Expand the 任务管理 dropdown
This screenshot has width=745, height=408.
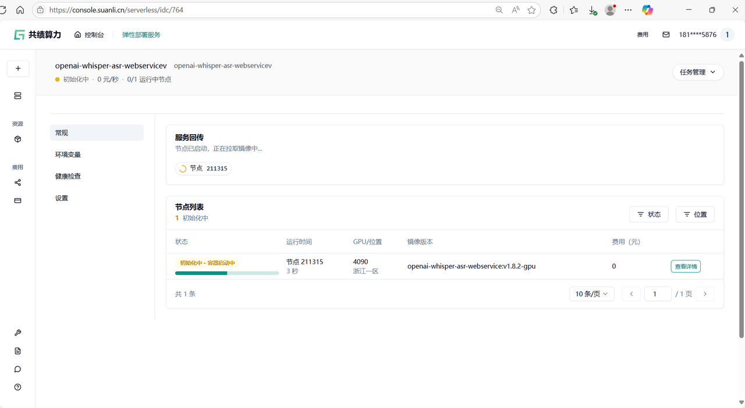[x=698, y=72]
